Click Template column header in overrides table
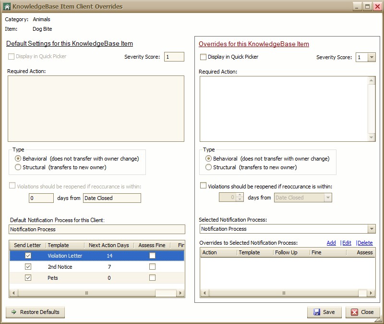The height and width of the screenshot is (324, 384). pos(255,252)
